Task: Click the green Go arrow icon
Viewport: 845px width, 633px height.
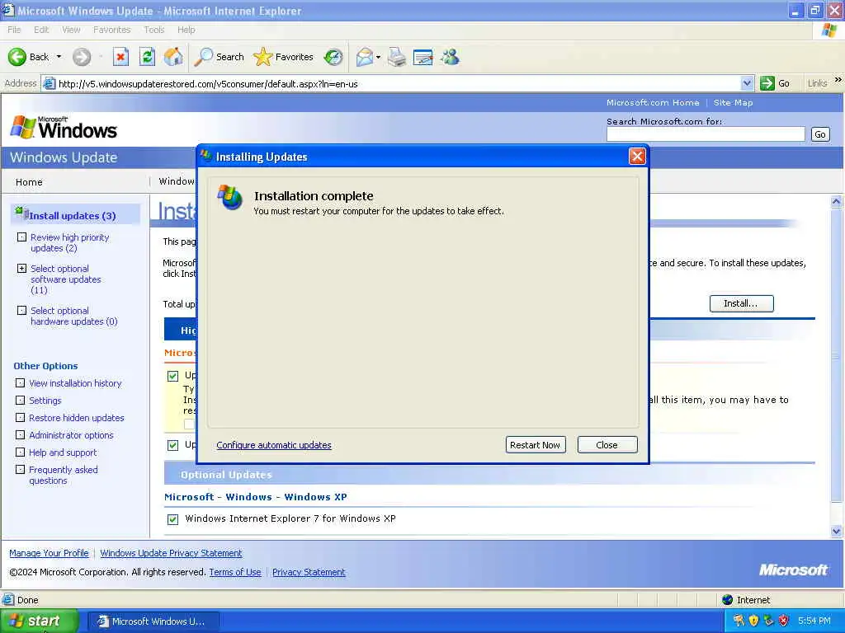Action: [x=767, y=83]
